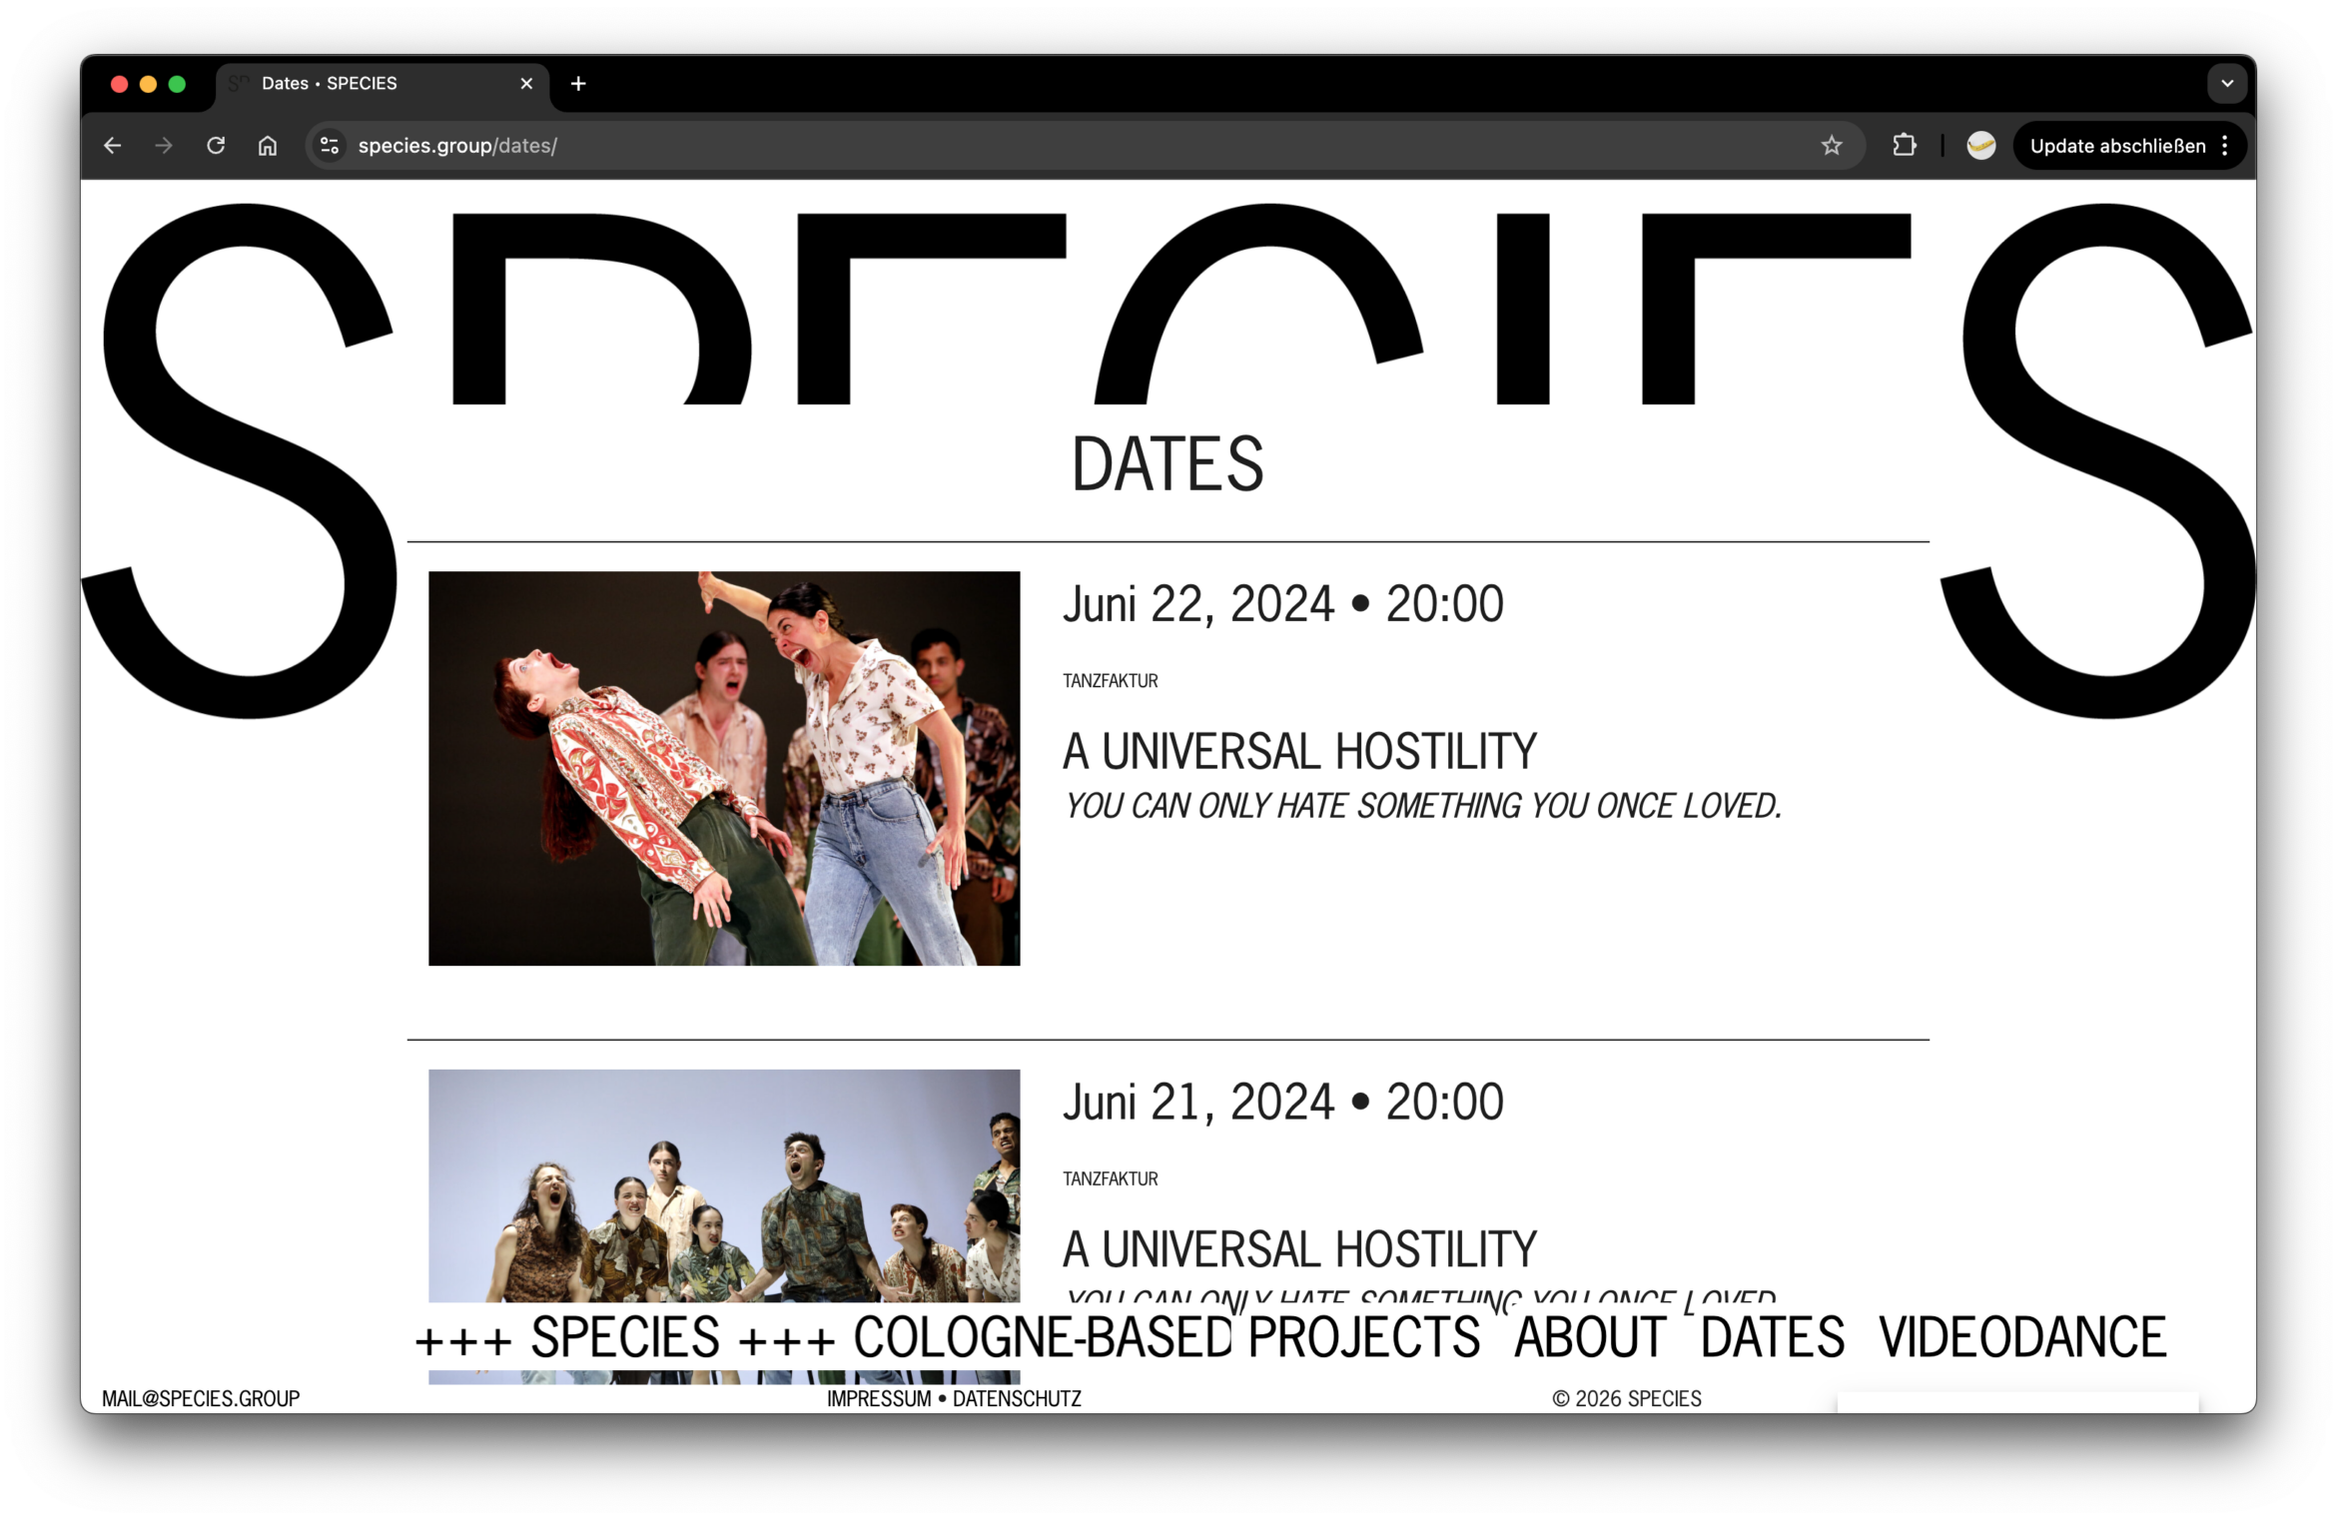Open site permissions via address bar icon
Viewport: 2337px width, 1520px height.
click(330, 145)
